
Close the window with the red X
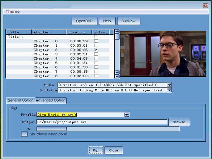(x=205, y=5)
